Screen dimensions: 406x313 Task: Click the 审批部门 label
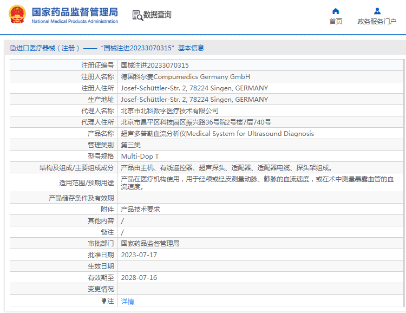coord(101,244)
